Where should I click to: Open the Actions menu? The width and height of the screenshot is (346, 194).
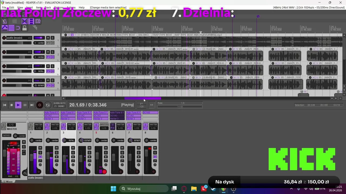pyautogui.click(x=71, y=8)
